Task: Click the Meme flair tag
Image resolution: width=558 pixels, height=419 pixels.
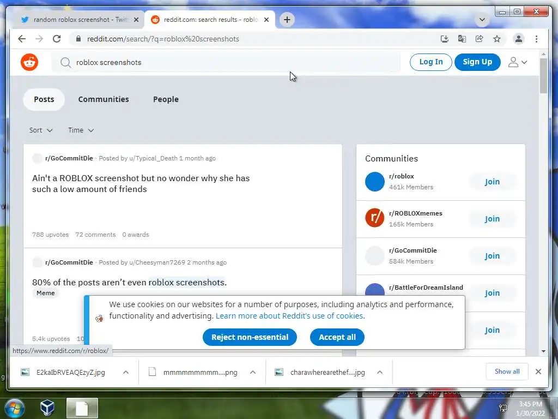Action: click(46, 293)
